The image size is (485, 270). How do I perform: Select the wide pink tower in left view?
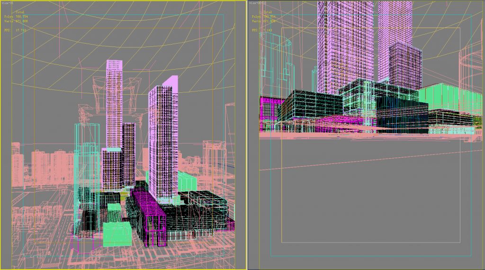point(162,142)
